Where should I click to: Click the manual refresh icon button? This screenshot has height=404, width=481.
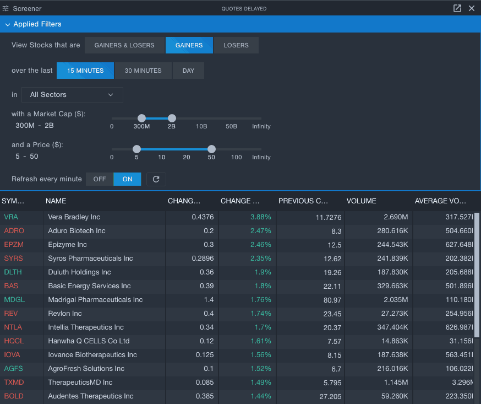click(x=156, y=179)
